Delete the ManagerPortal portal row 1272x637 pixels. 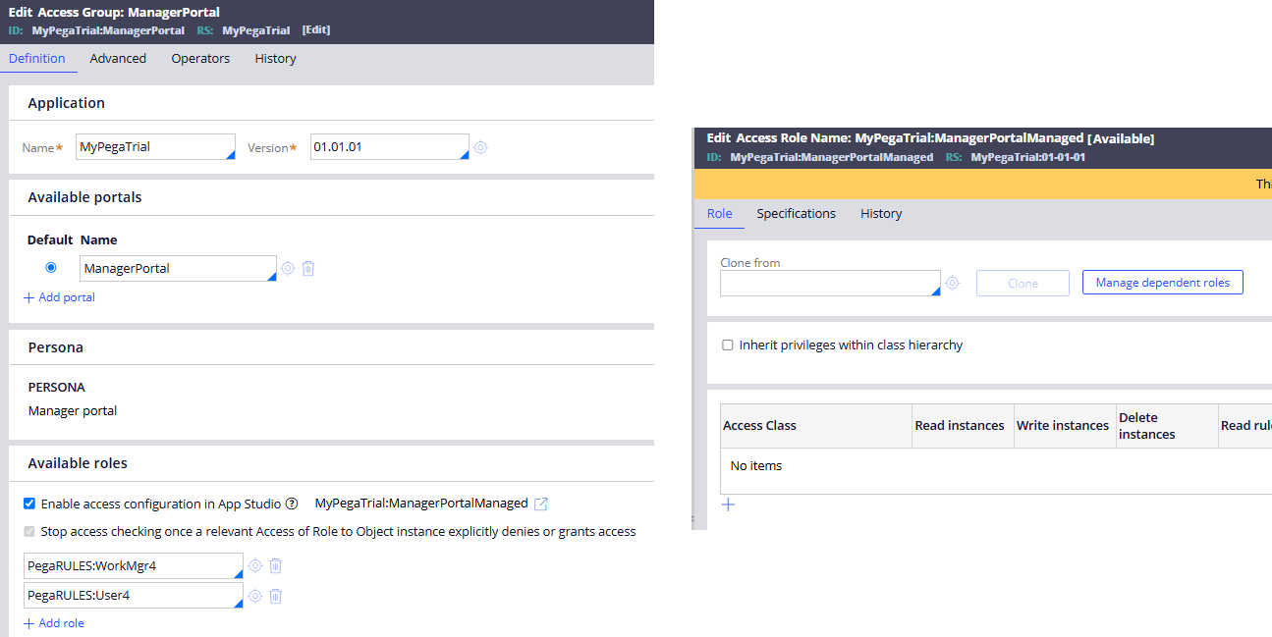pyautogui.click(x=308, y=268)
